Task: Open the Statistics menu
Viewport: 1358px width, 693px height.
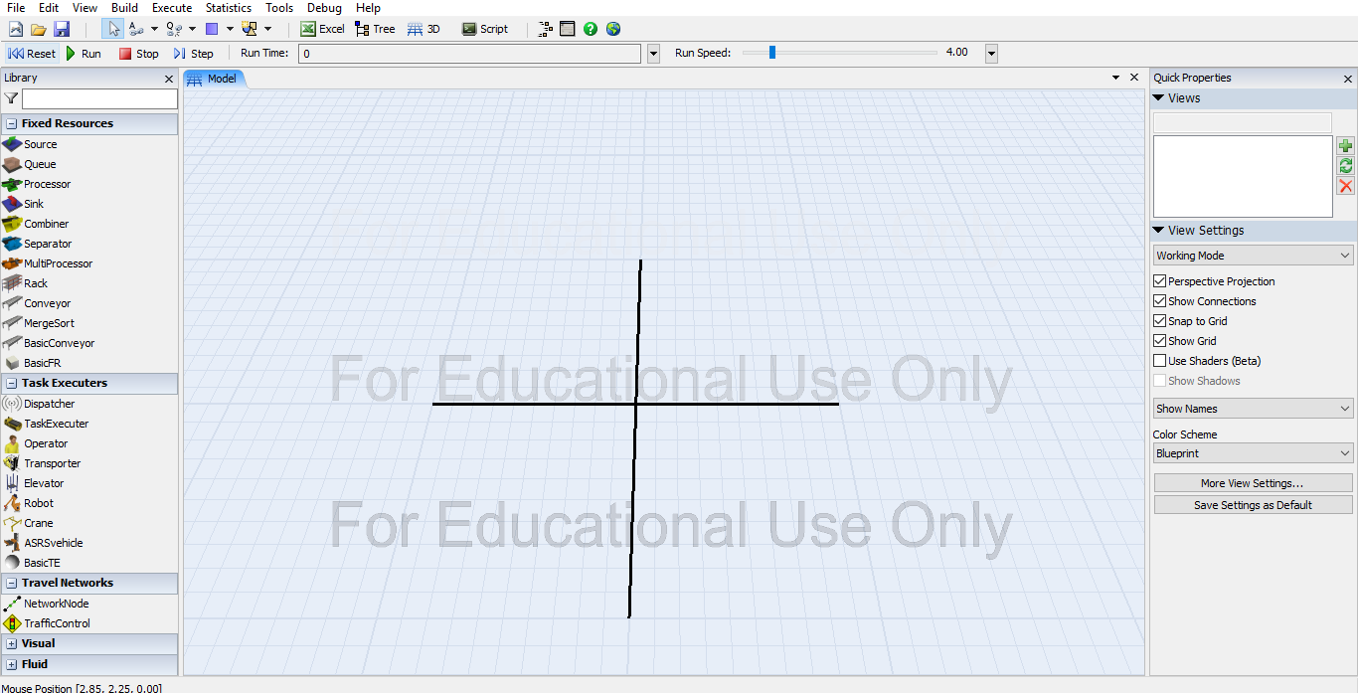Action: pos(229,8)
